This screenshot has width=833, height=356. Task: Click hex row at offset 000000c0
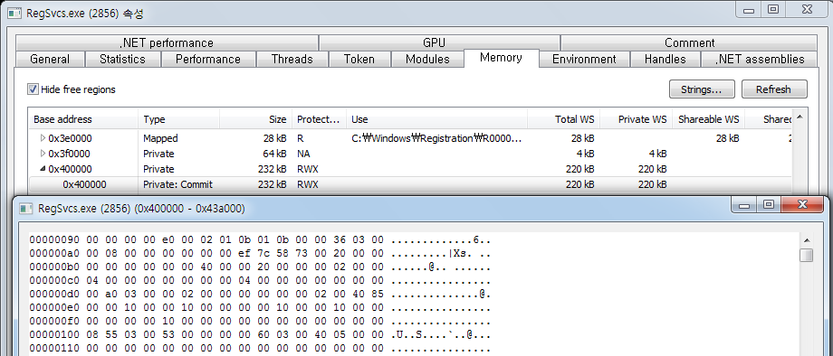(260, 280)
